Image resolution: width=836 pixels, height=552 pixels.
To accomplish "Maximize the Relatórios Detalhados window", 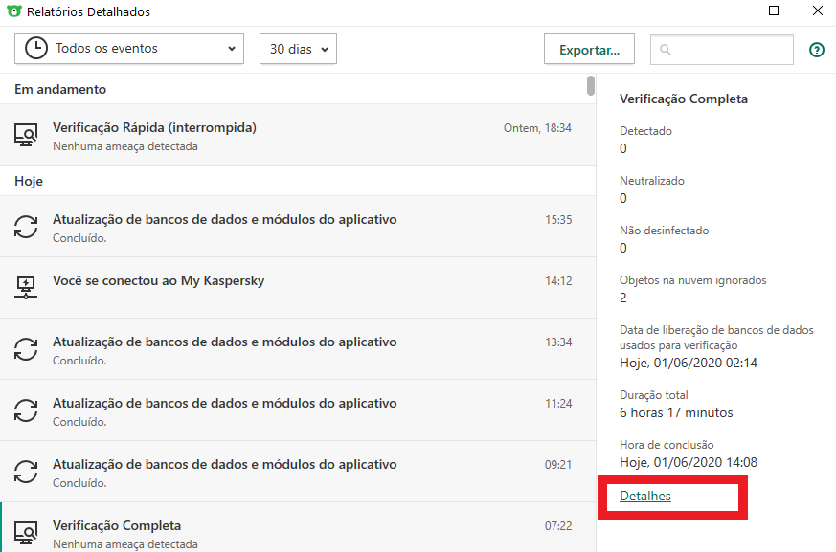I will tap(774, 11).
